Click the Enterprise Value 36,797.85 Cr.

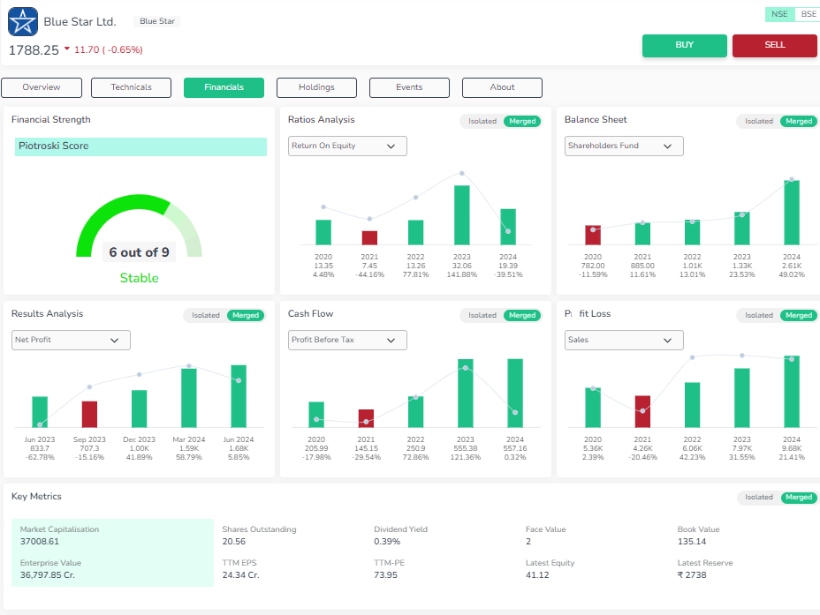click(48, 574)
